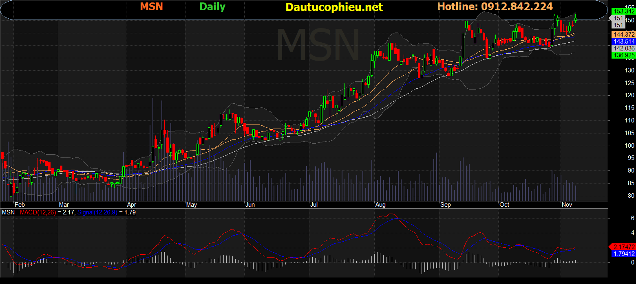Click the Feb month marker on time axis
Image resolution: width=636 pixels, height=284 pixels.
coord(20,205)
